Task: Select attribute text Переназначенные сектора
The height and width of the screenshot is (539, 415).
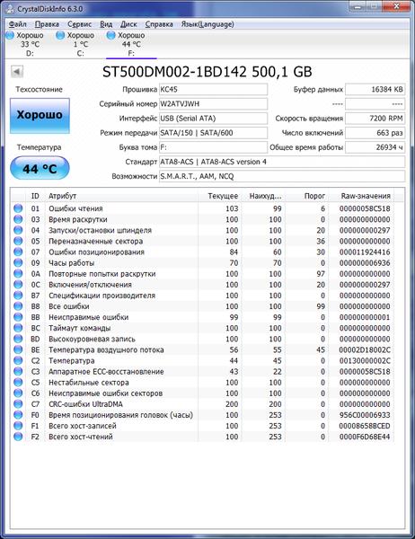Action: (95, 241)
